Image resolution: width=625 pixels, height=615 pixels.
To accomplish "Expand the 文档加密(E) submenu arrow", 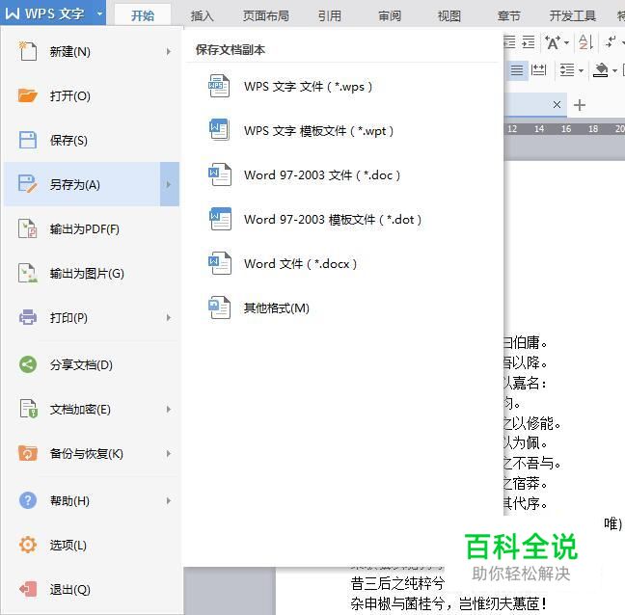I will pos(169,409).
